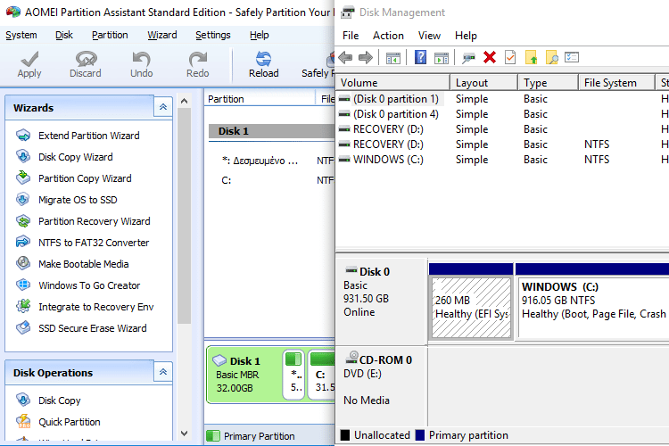Viewport: 669px width, 446px height.
Task: Click the red X delete icon
Action: (x=490, y=57)
